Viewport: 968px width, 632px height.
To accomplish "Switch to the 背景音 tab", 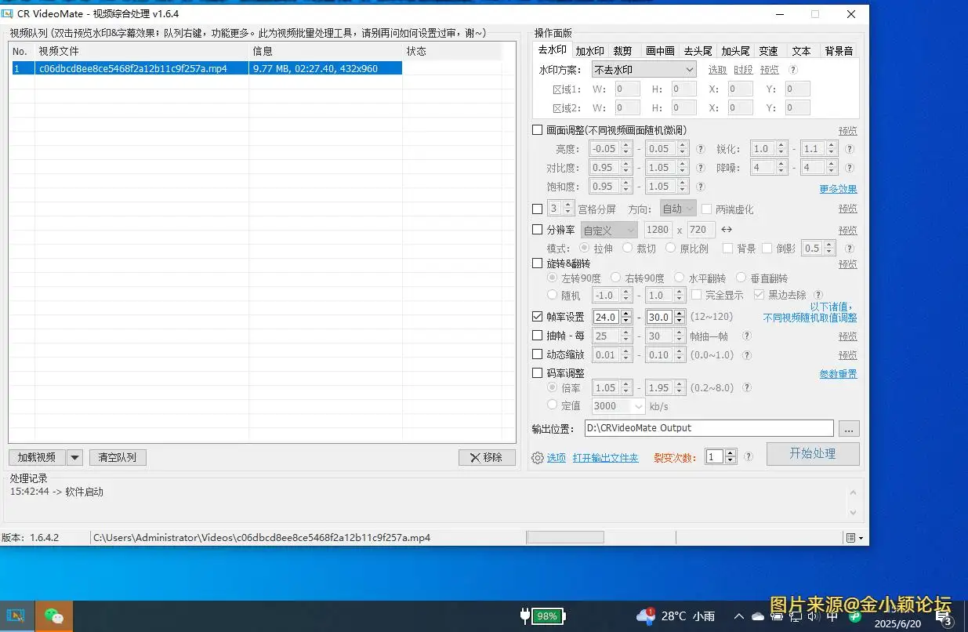I will point(838,50).
